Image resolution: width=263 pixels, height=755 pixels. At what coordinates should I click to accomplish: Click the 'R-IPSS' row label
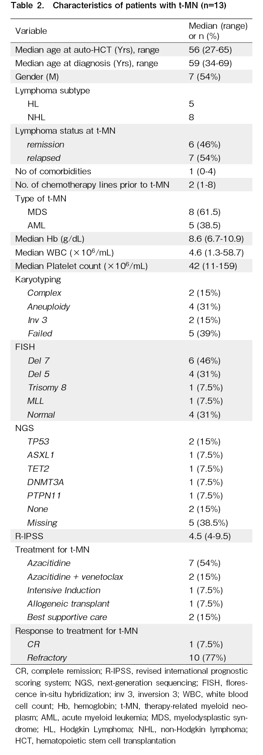coord(29,536)
